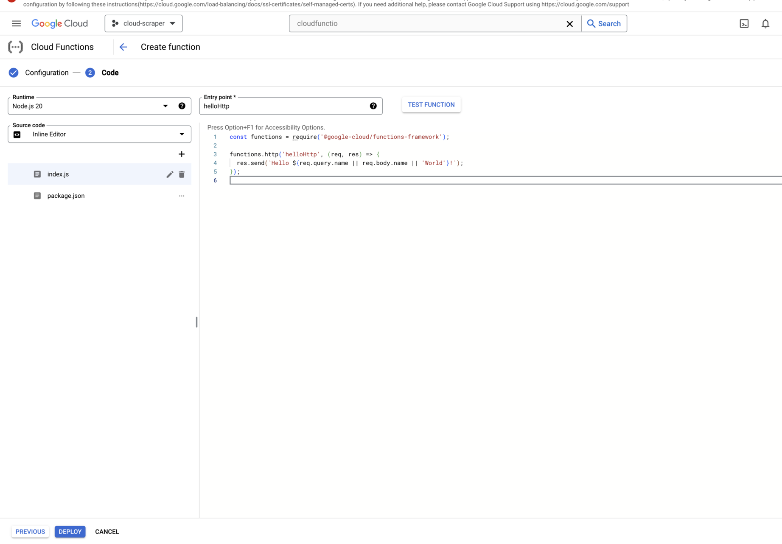Image resolution: width=782 pixels, height=544 pixels.
Task: Clear the search box text
Action: tap(569, 24)
